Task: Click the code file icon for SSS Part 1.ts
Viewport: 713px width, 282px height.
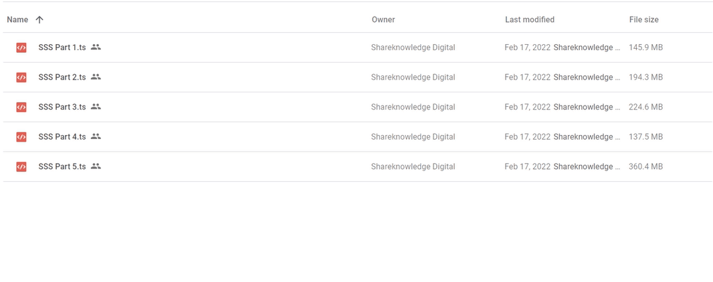Action: click(21, 47)
